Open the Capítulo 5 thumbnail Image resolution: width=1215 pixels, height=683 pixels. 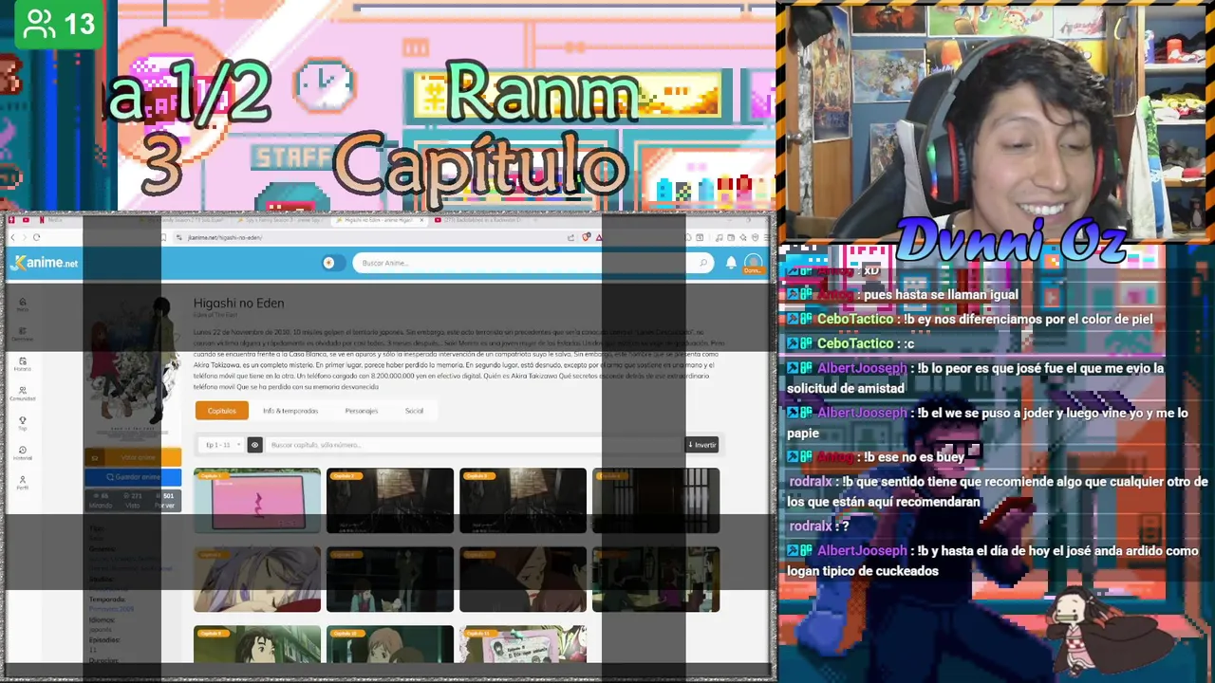[x=257, y=580]
